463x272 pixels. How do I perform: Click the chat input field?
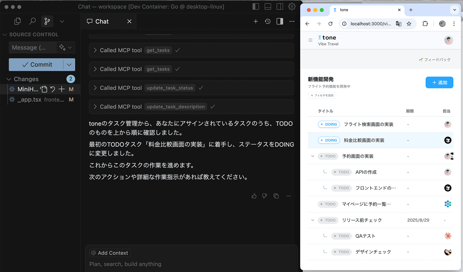[184, 264]
